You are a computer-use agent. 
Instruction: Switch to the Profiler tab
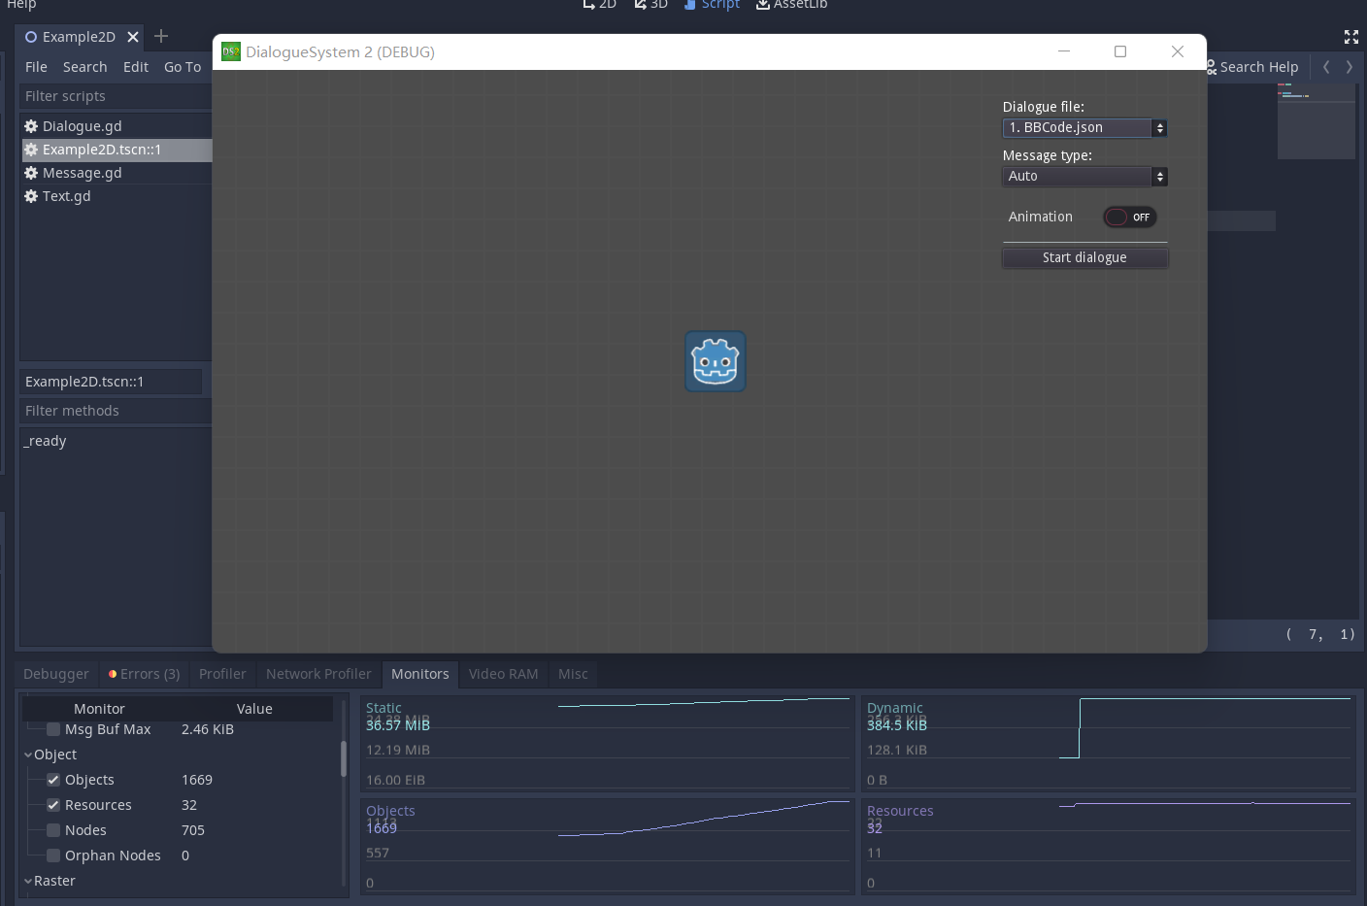[x=222, y=674]
